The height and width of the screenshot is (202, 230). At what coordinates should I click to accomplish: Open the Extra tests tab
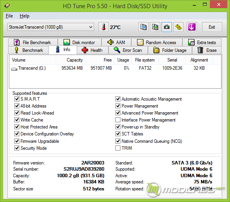coord(202,42)
